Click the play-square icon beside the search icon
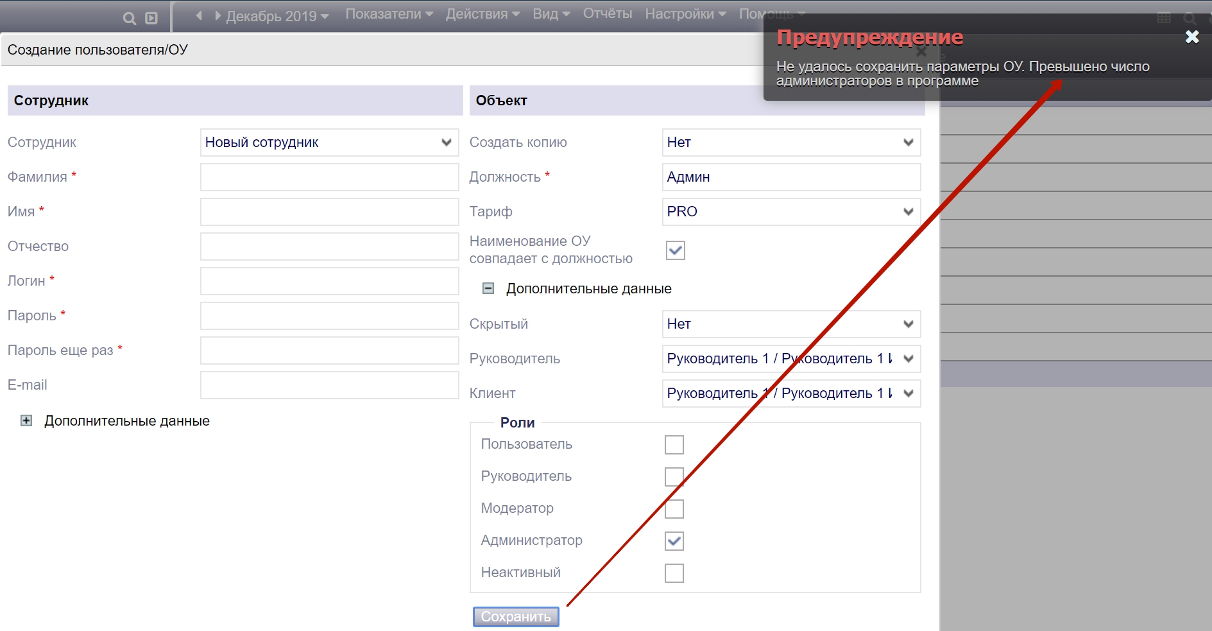 [151, 18]
